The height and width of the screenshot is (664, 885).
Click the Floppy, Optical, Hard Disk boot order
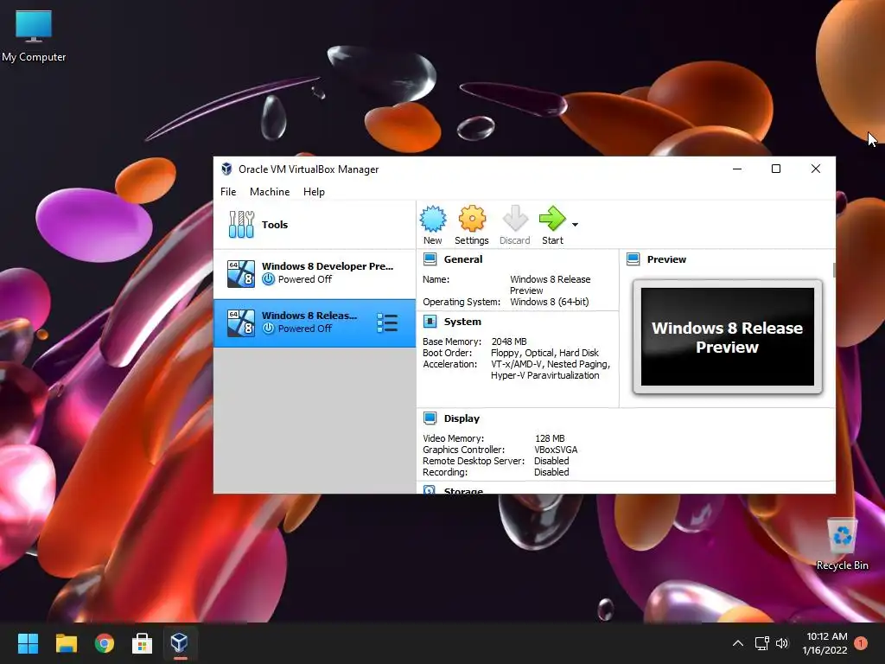[544, 353]
